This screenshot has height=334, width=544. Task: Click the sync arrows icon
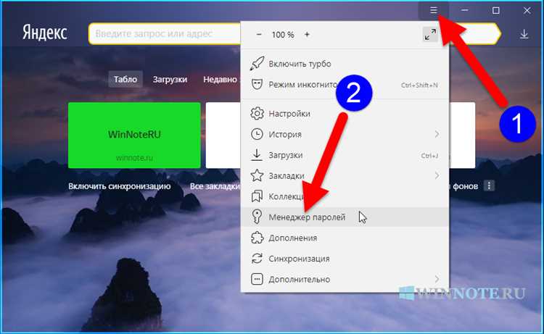(257, 259)
